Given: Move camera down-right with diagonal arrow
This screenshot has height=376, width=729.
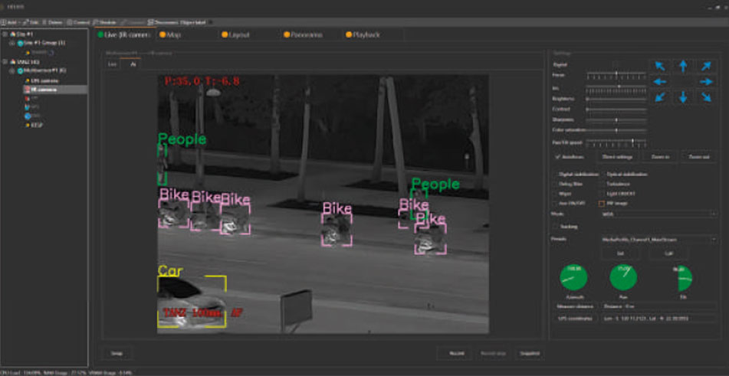Looking at the screenshot, I should click(706, 97).
